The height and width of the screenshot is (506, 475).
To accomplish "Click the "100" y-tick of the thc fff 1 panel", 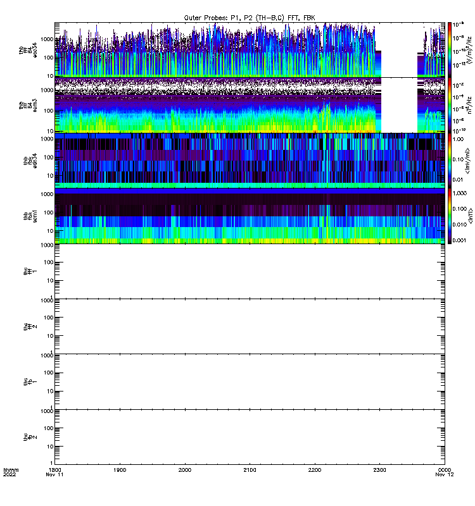I will (x=49, y=262).
